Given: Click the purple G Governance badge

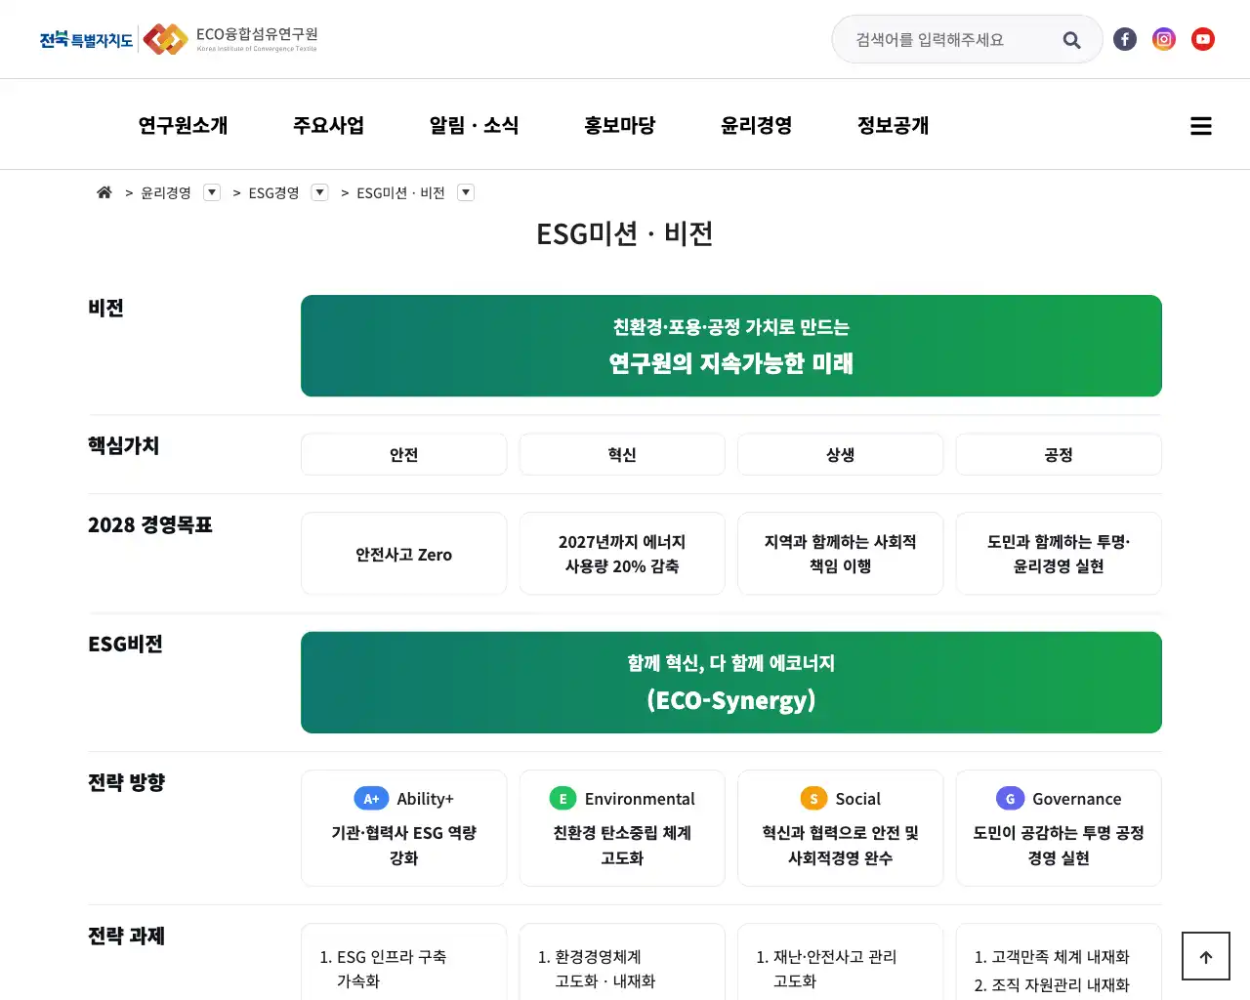Looking at the screenshot, I should (x=1010, y=799).
